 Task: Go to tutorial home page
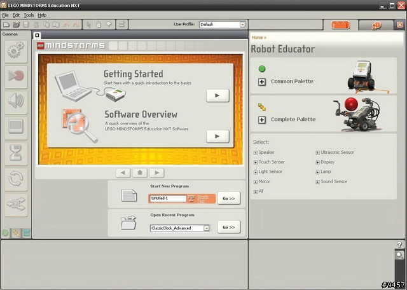pyautogui.click(x=140, y=172)
